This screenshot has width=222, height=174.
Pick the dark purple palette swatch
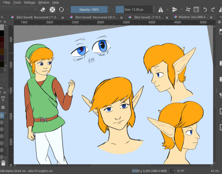click(2, 58)
